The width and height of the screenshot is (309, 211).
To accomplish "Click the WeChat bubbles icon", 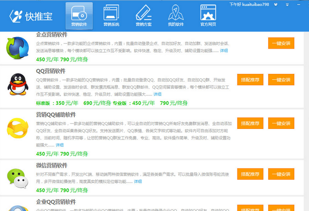I will point(18,178).
